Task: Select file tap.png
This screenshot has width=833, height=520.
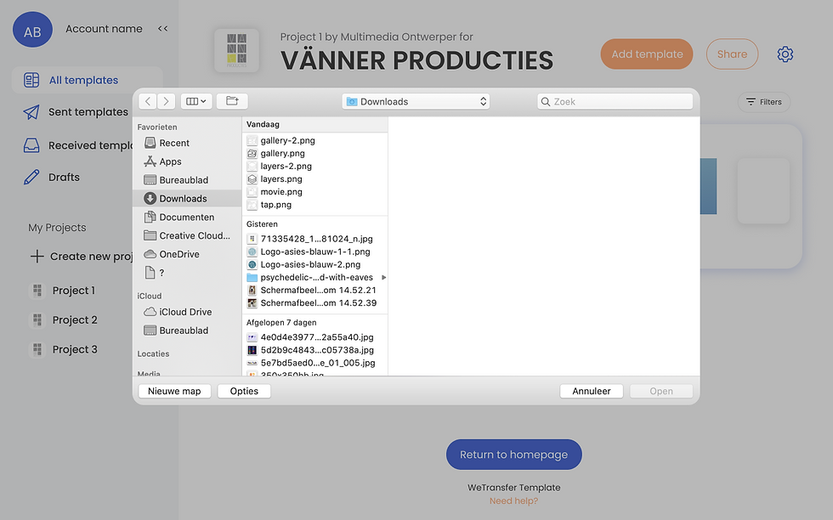Action: pos(315,205)
